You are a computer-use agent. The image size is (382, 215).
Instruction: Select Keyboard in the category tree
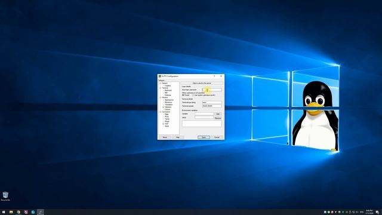point(168,90)
